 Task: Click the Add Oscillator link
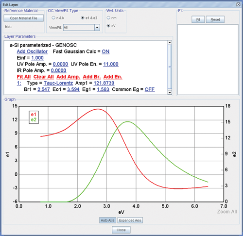(32, 51)
